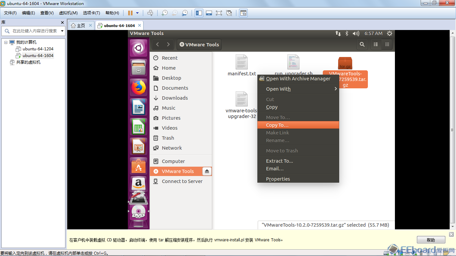Dismiss the VMware Tools install info bar

[451, 234]
